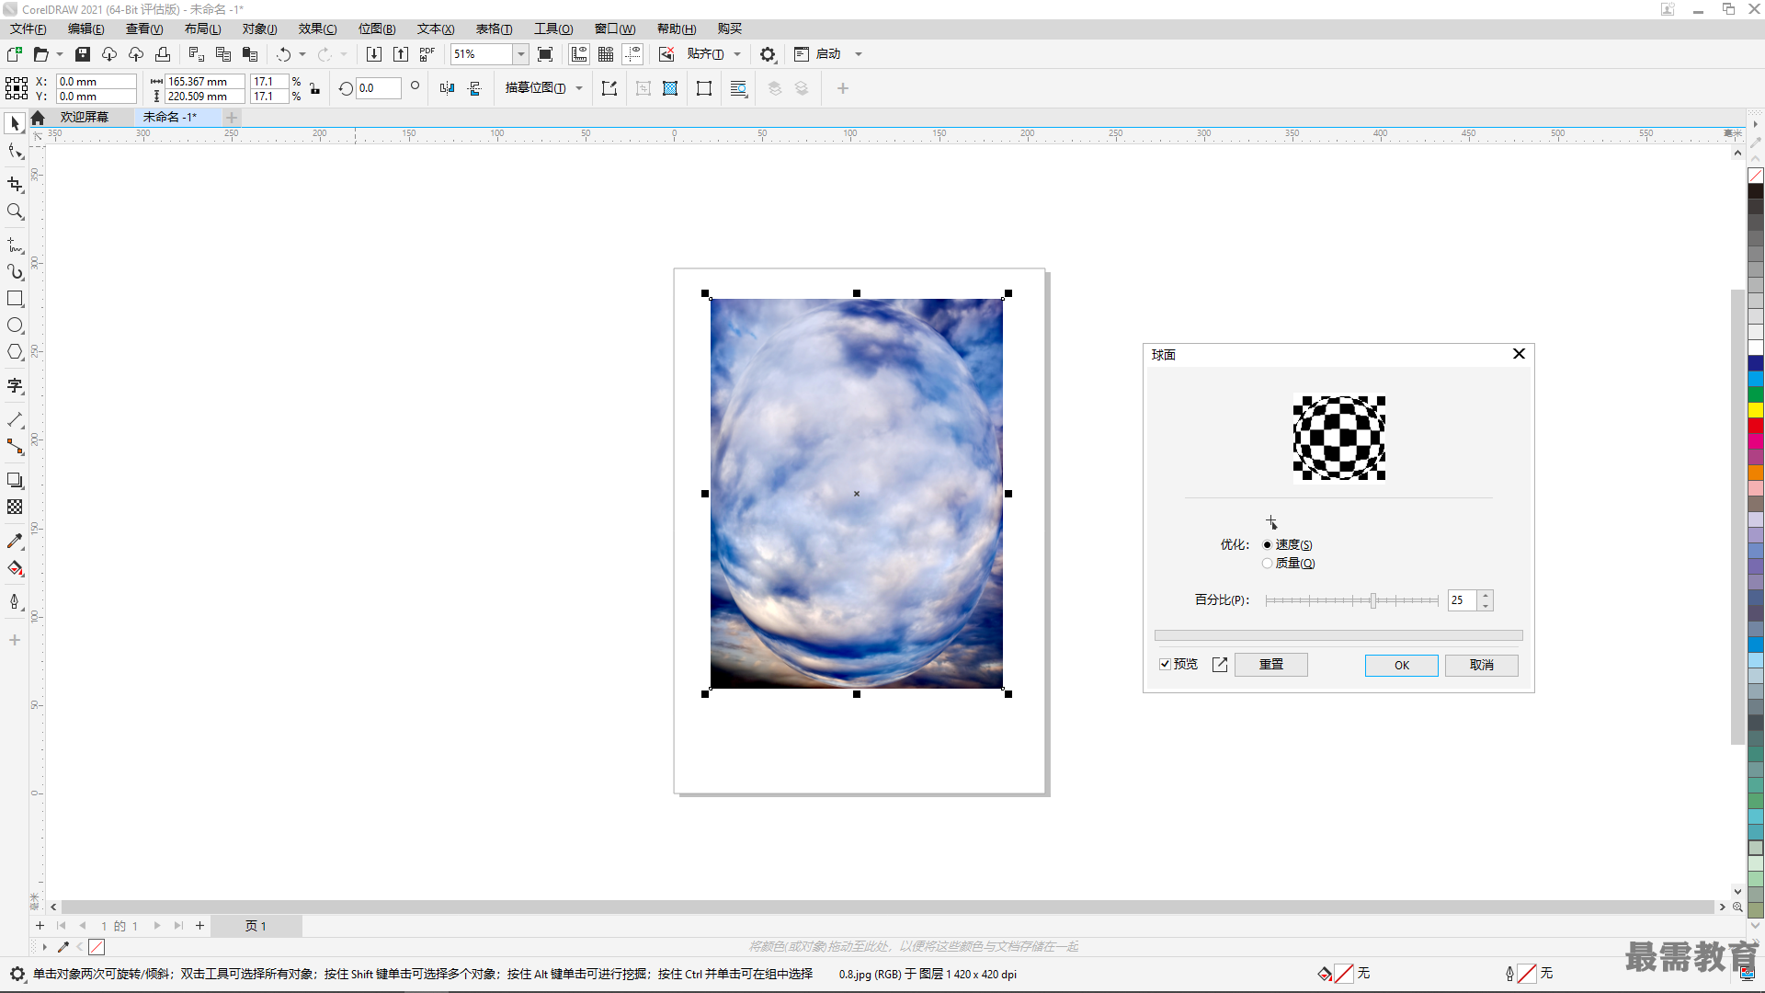Click the object width field 165.367 mm

tap(204, 81)
